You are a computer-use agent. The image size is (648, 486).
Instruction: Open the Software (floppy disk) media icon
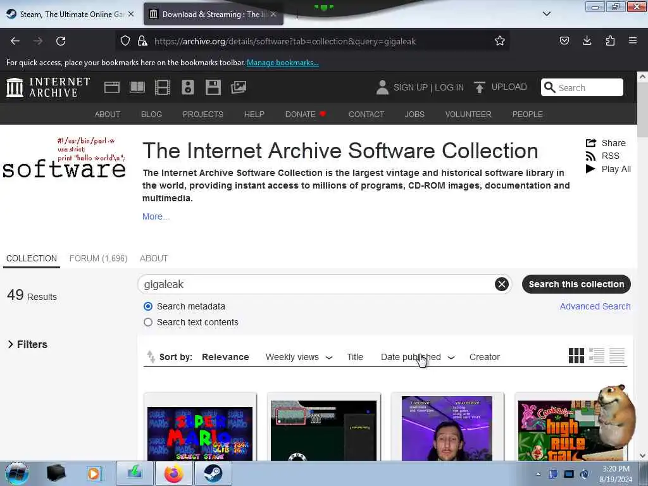pos(213,87)
